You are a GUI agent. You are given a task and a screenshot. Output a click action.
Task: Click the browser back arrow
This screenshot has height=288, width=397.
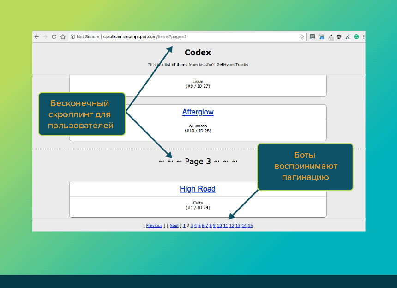pyautogui.click(x=36, y=37)
